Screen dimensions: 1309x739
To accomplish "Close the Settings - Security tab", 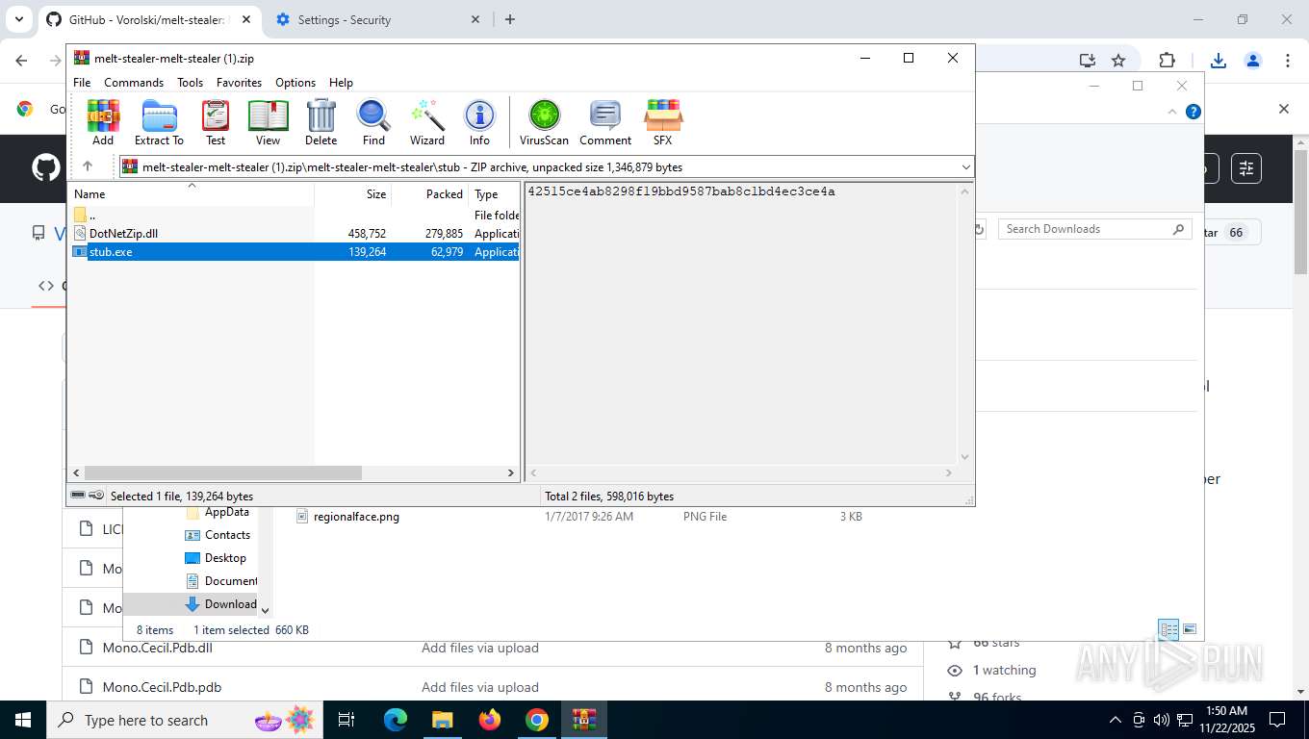I will point(475,19).
